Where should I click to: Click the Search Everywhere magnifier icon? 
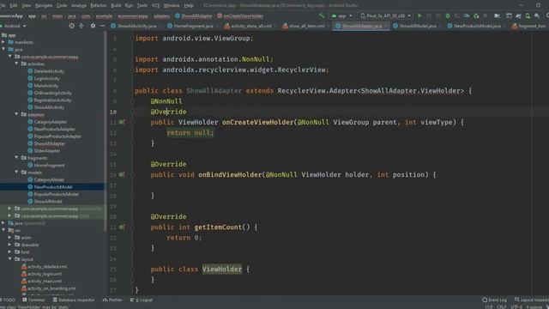tap(547, 15)
